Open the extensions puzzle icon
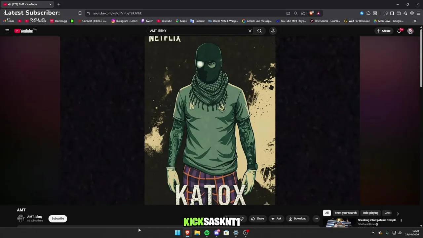This screenshot has height=238, width=423. pos(368,13)
